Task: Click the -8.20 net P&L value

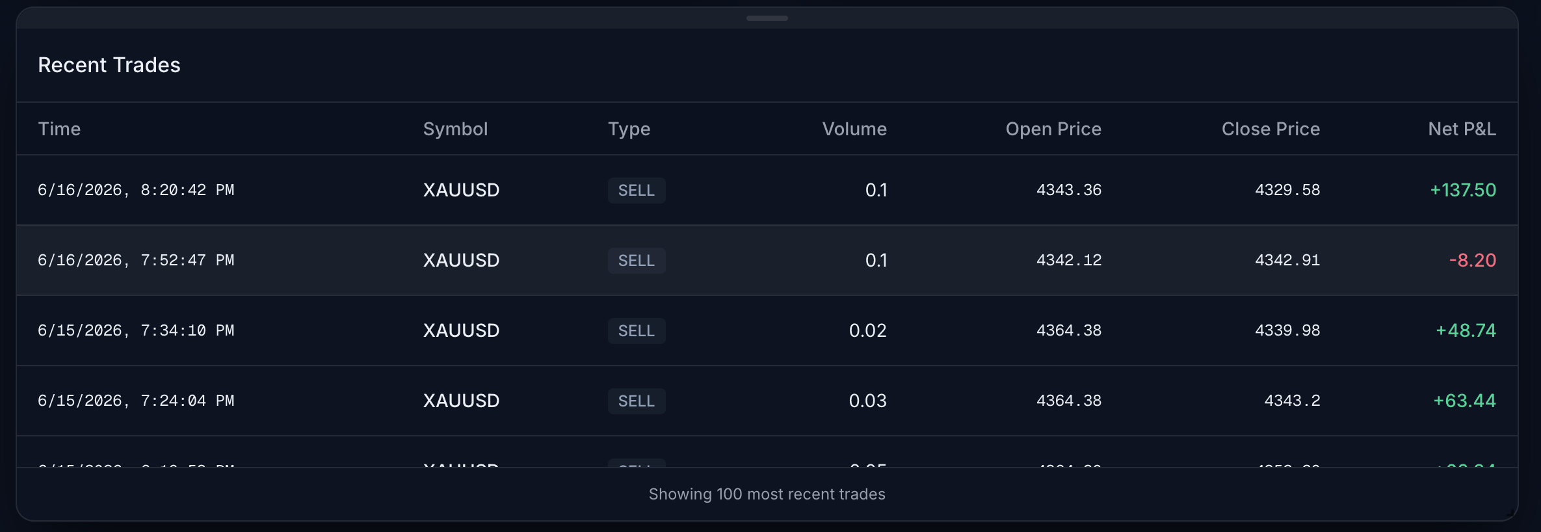Action: [x=1473, y=260]
